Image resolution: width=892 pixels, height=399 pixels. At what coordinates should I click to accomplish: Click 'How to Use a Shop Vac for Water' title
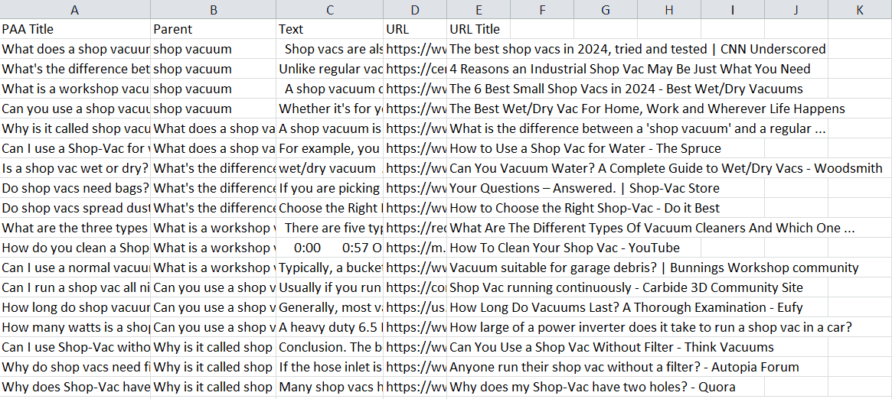[585, 148]
